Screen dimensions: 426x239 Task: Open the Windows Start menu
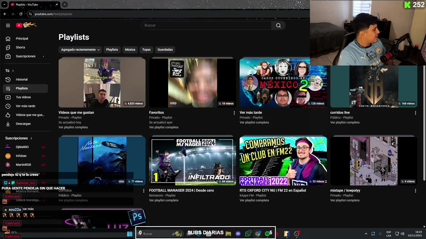[x=129, y=234]
